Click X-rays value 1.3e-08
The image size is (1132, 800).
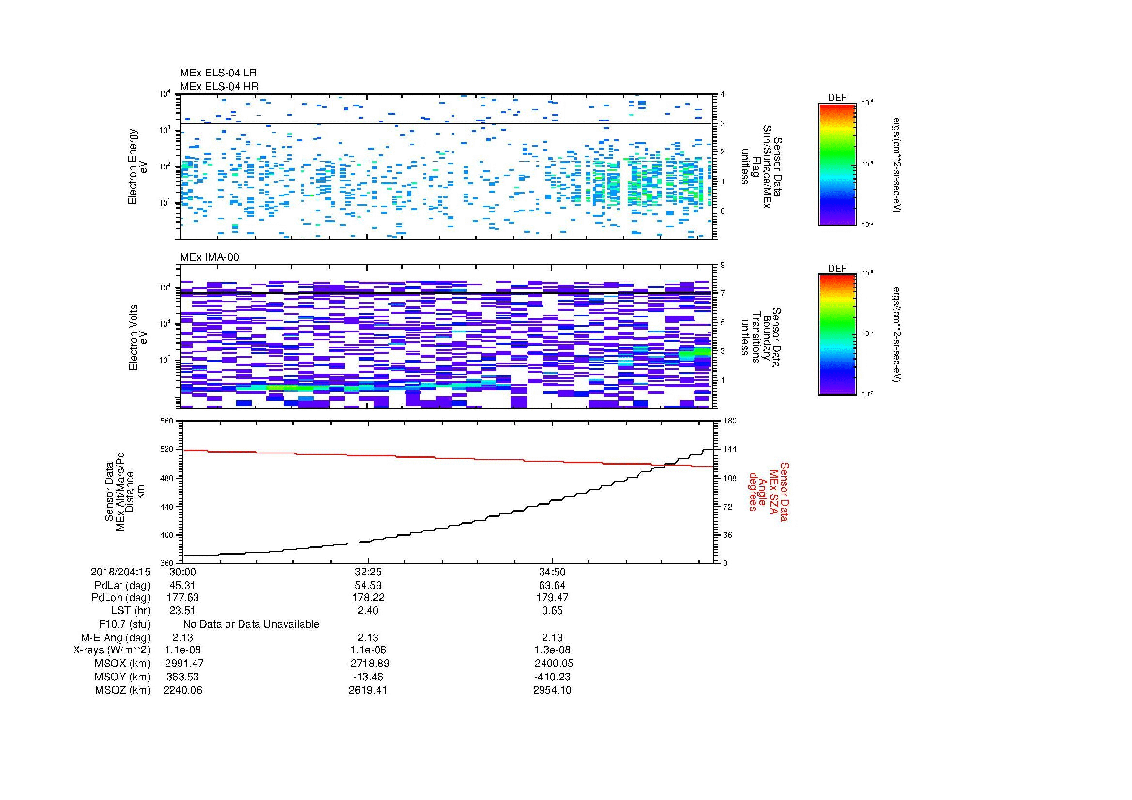pos(552,650)
